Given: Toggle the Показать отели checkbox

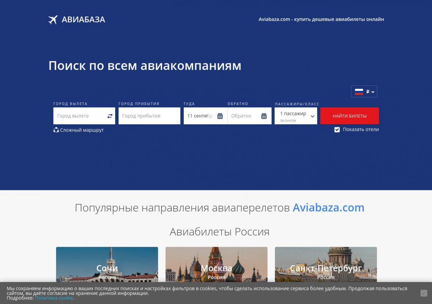Looking at the screenshot, I should click(x=337, y=130).
